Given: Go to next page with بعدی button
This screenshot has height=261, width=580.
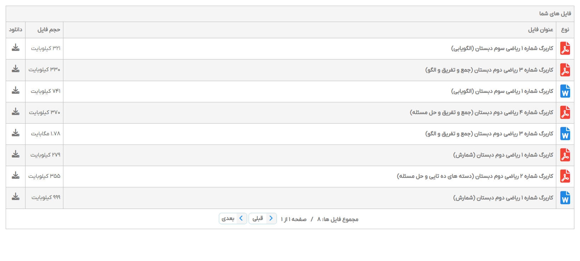Looking at the screenshot, I should (233, 219).
